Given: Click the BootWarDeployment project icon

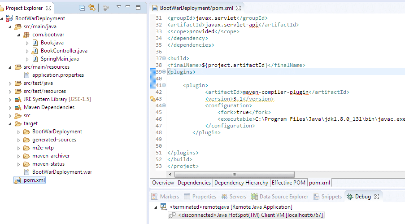Looking at the screenshot, I should (9, 18).
